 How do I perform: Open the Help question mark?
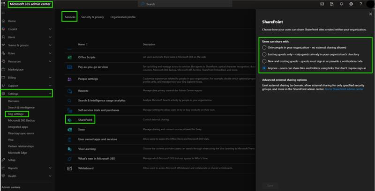click(360, 4)
